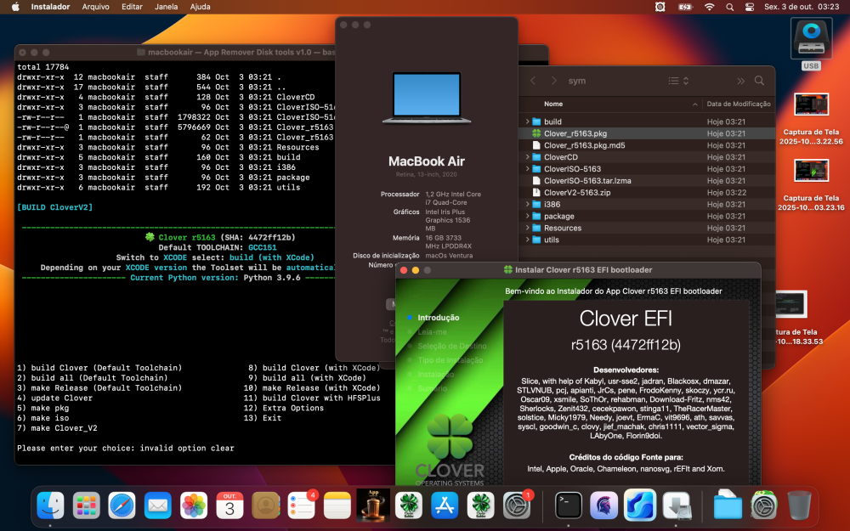Open Spotlight search in menu bar
This screenshot has height=531, width=850.
click(729, 7)
